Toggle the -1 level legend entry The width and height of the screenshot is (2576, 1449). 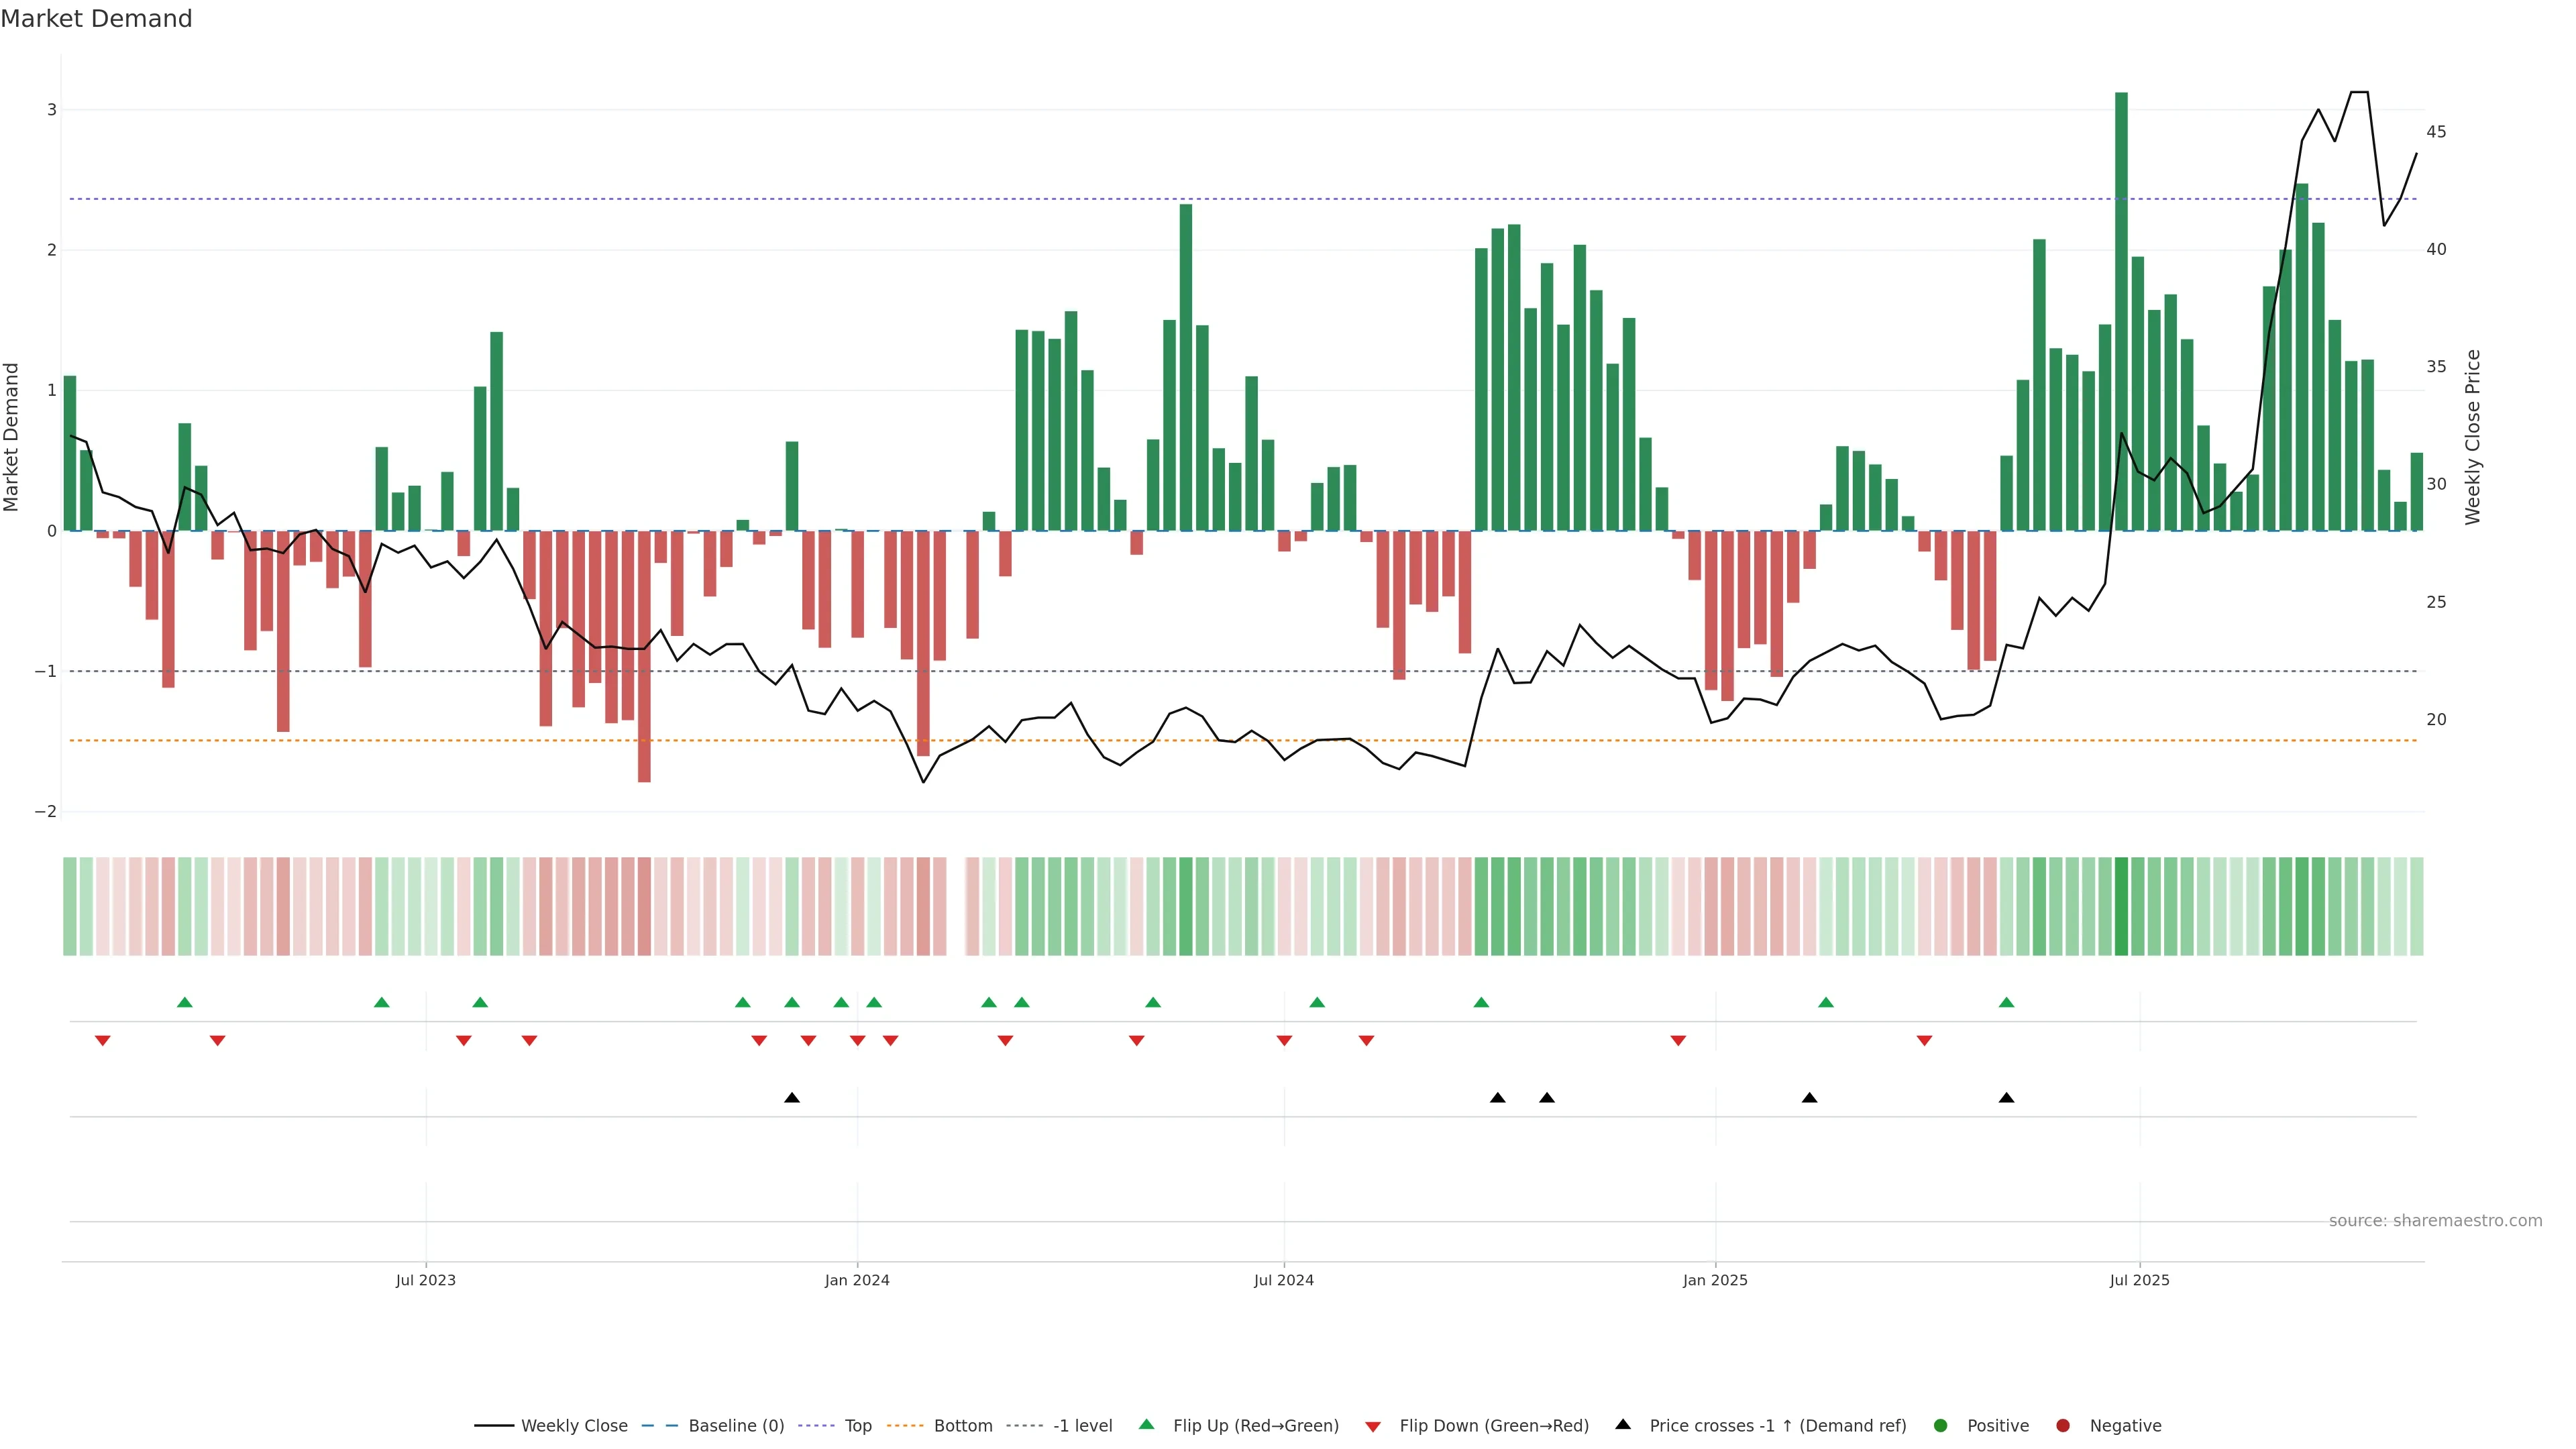point(1082,1426)
